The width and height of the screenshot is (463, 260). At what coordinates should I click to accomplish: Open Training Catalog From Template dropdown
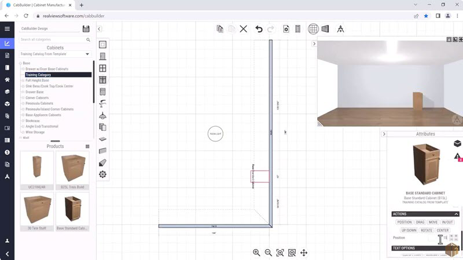pyautogui.click(x=55, y=54)
